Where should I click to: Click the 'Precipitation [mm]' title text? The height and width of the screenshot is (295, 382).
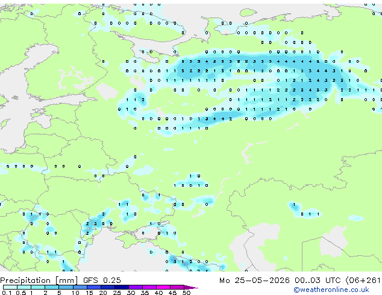(x=39, y=281)
